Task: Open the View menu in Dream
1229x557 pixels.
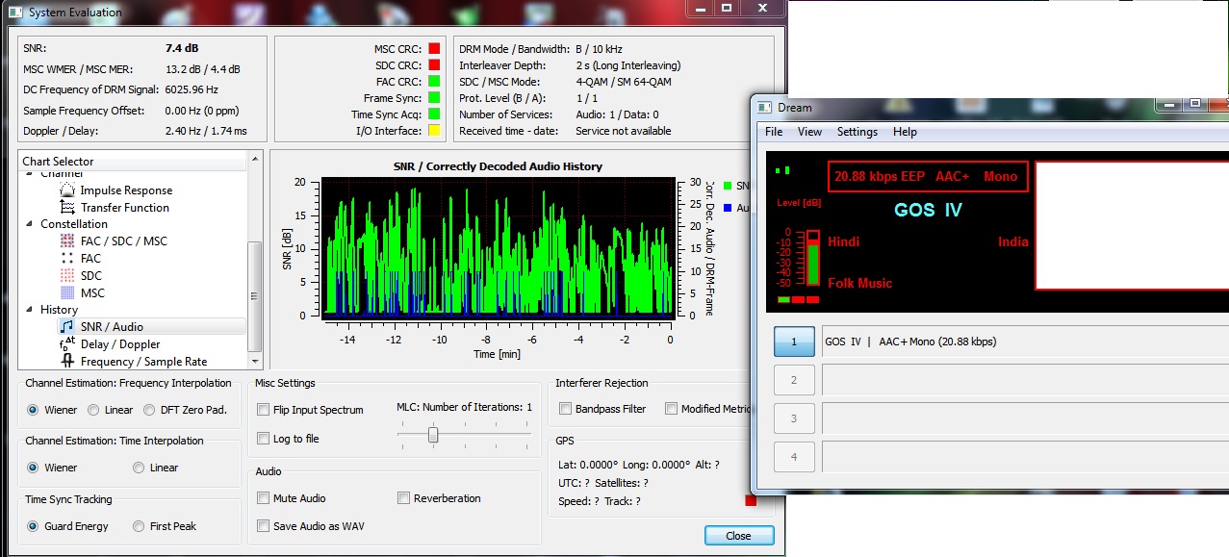Action: point(809,132)
